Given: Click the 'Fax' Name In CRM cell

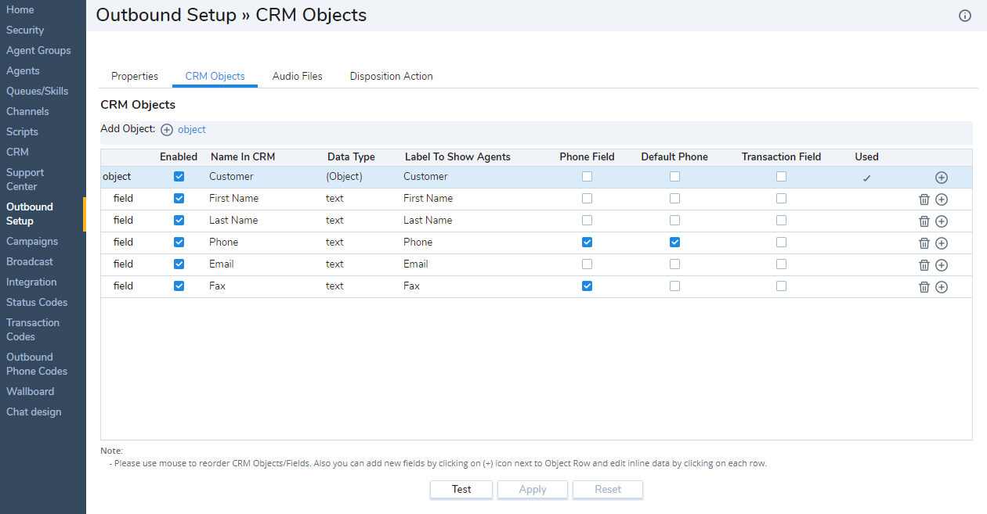Looking at the screenshot, I should pos(217,286).
